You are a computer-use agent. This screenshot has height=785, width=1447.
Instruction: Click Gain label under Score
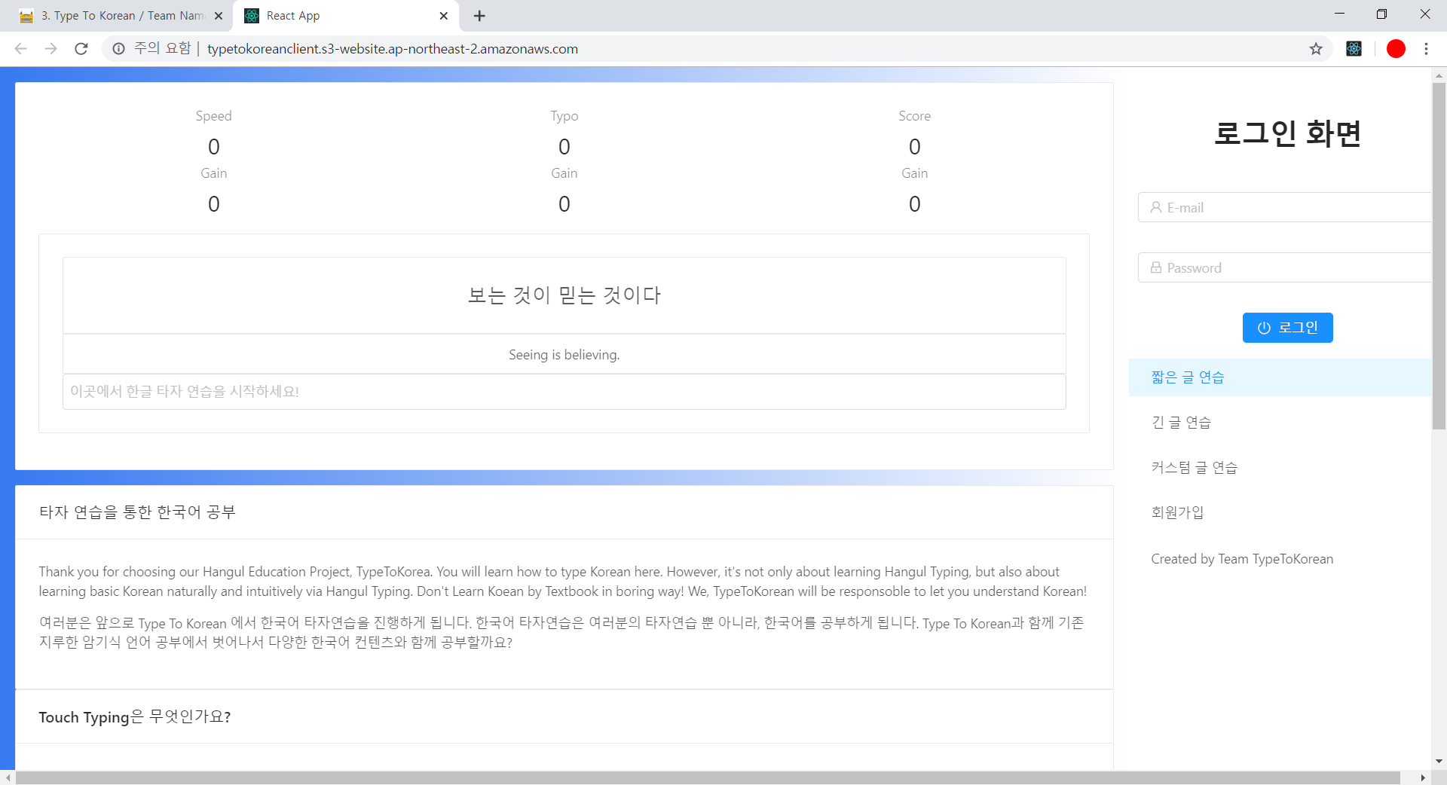pos(914,173)
